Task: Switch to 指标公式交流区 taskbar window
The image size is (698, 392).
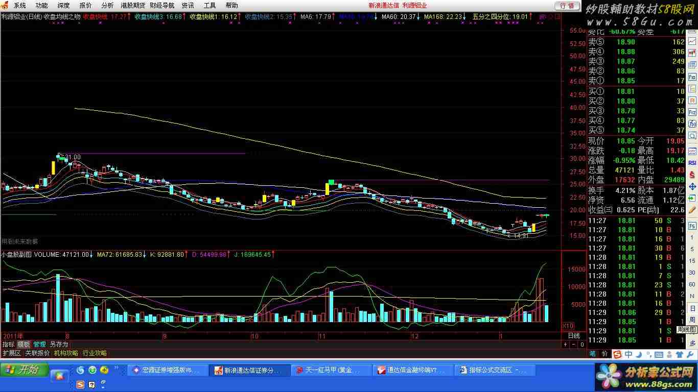Action: [x=495, y=371]
